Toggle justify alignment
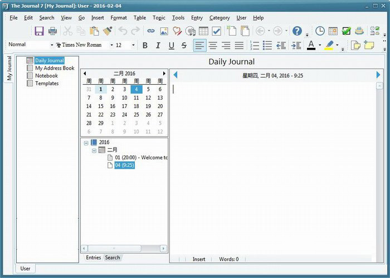Image resolution: width=390 pixels, height=278 pixels. 239,46
